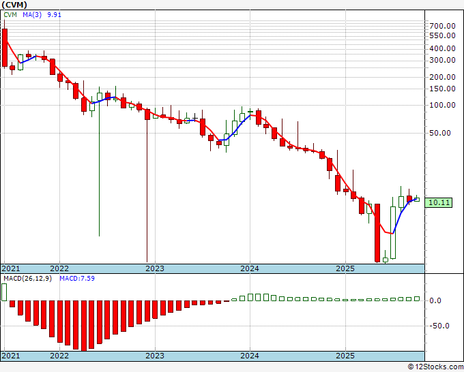Click 2022 on the MACD timeline

click(59, 356)
